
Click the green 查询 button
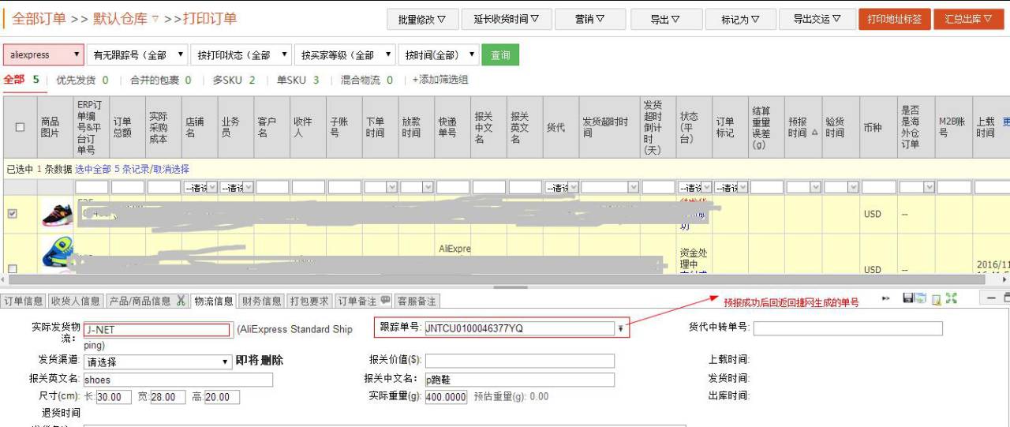[x=500, y=55]
